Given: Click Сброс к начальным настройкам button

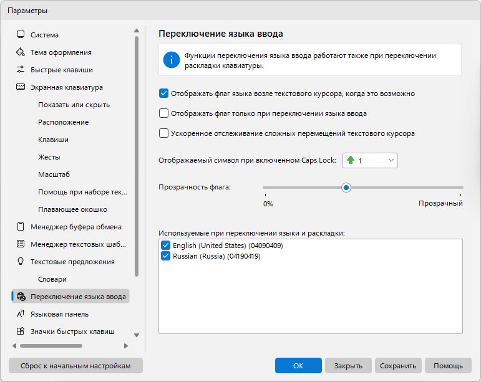Looking at the screenshot, I should point(75,365).
